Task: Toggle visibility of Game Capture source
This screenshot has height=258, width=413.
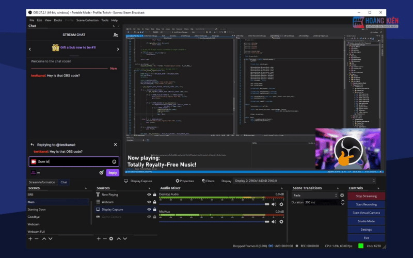Action: 149,217
